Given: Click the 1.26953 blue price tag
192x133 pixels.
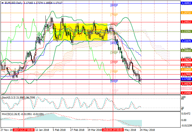Looking at the screenshot, I should (x=186, y=4).
